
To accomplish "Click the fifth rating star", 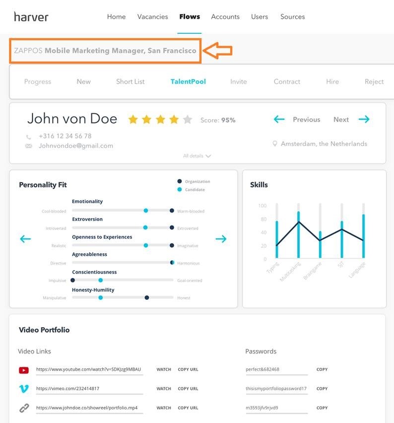I will click(188, 120).
